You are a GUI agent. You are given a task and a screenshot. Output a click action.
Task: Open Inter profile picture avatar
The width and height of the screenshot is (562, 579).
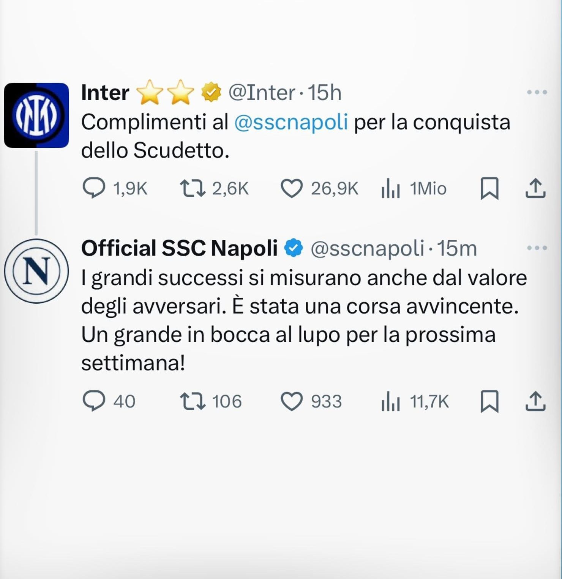click(36, 115)
